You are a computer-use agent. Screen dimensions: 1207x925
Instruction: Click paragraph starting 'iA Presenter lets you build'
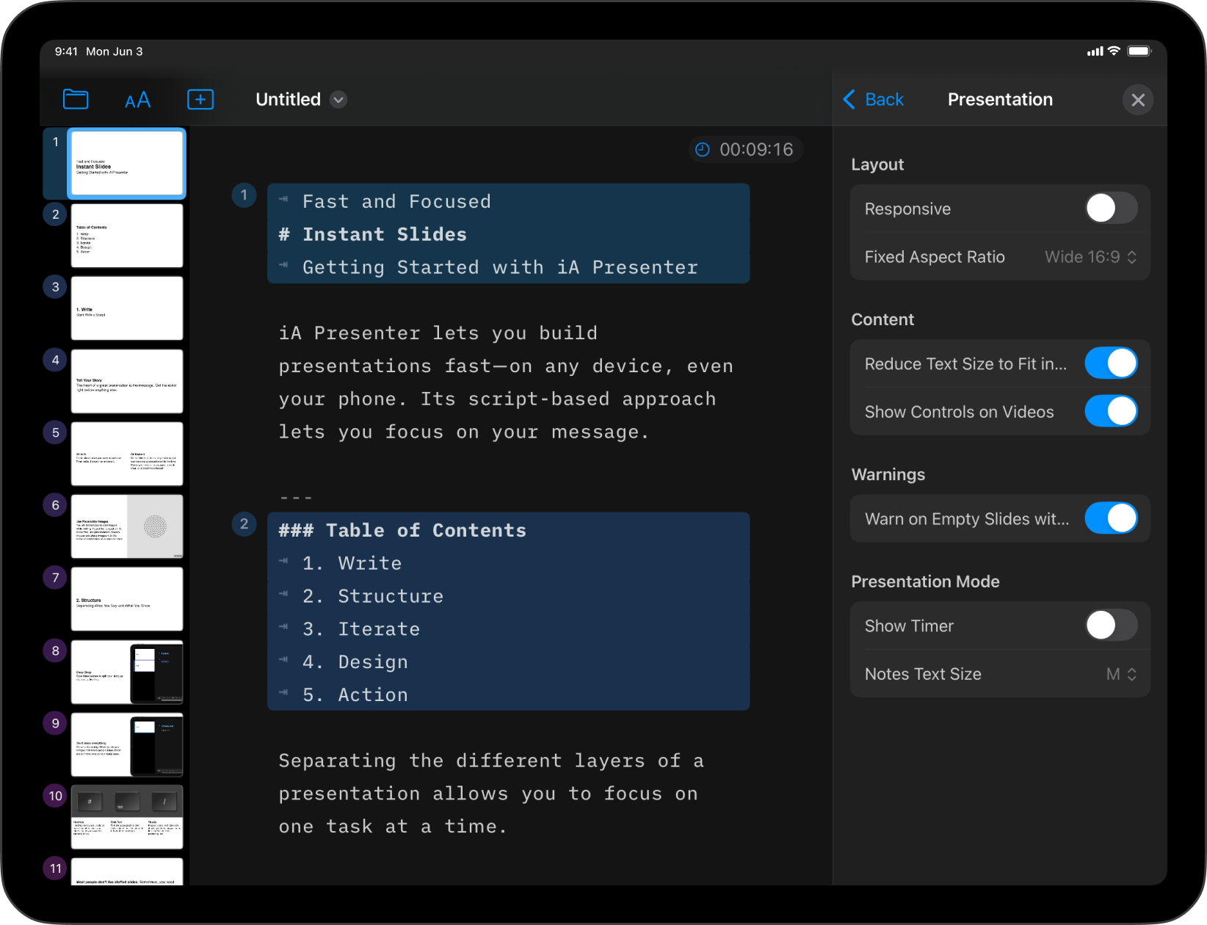(x=507, y=382)
